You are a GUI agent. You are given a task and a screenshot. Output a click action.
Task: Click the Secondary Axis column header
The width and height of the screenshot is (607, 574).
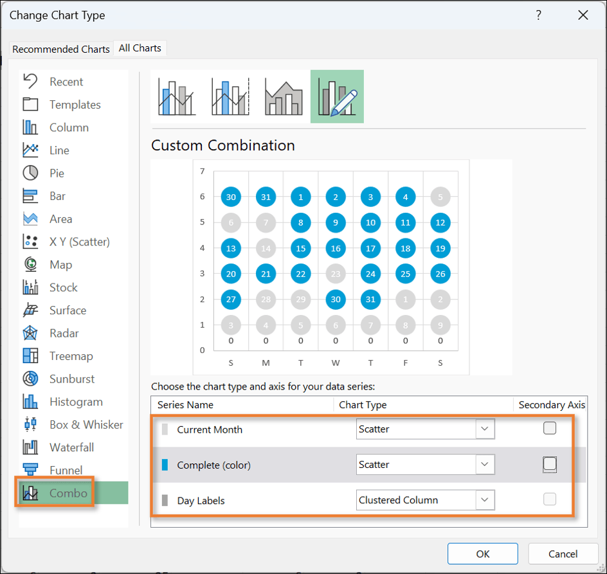552,405
